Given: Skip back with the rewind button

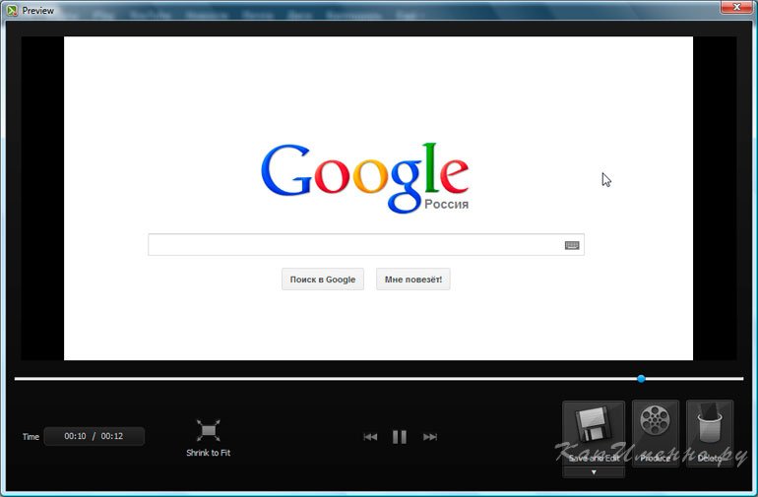Looking at the screenshot, I should coord(370,437).
